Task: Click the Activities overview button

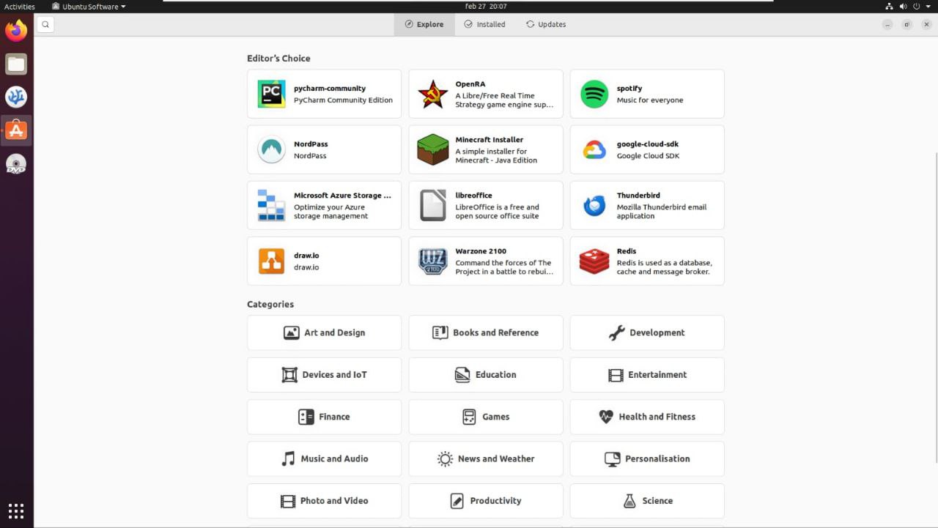Action: click(x=20, y=7)
